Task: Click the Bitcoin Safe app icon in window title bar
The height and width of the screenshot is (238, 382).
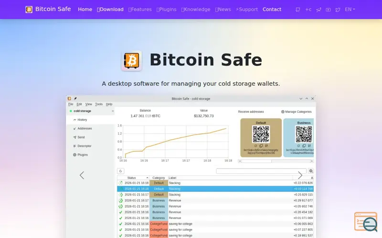Action: click(69, 99)
